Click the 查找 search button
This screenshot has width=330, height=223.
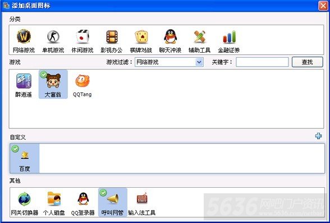pos(308,62)
